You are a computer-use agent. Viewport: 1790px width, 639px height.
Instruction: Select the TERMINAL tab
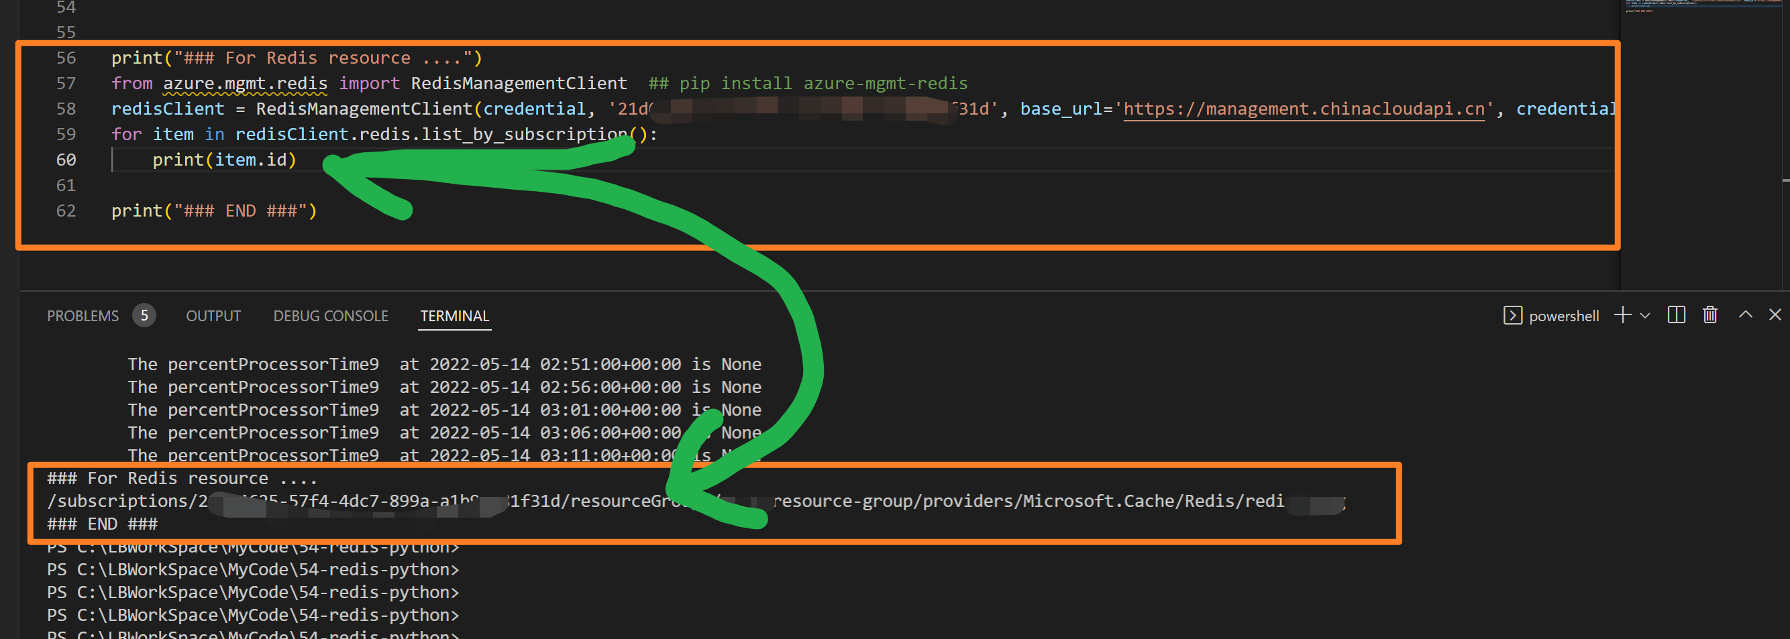pyautogui.click(x=454, y=316)
